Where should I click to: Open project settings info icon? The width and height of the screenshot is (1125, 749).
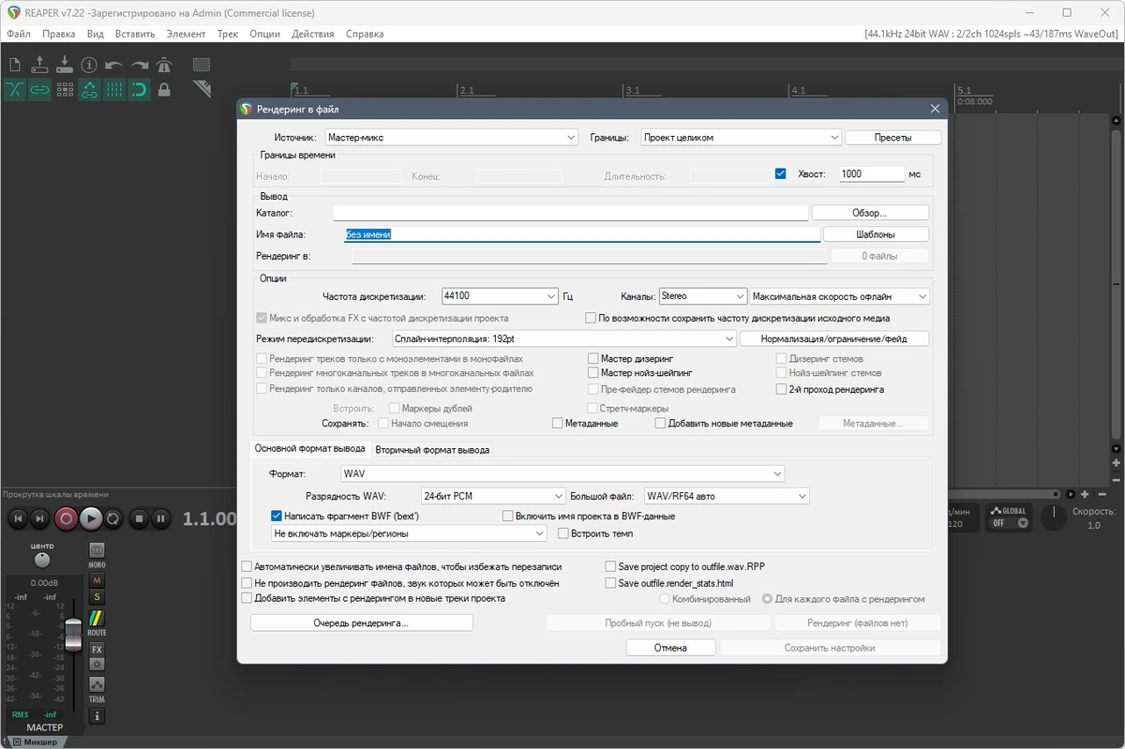point(89,65)
